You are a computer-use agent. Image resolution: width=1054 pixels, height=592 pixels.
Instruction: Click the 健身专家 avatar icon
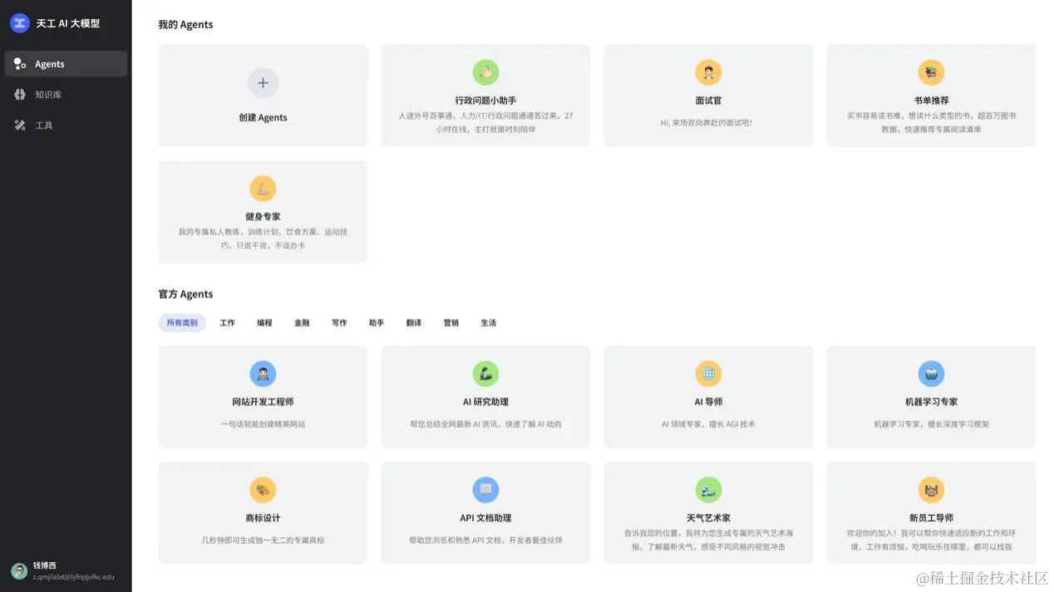point(263,188)
